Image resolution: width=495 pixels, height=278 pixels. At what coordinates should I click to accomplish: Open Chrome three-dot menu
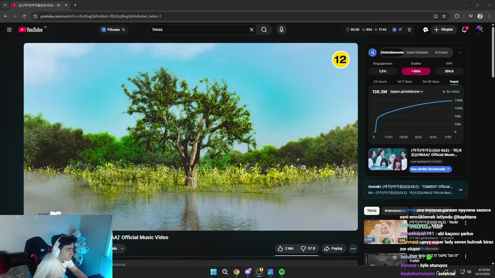[x=489, y=16]
